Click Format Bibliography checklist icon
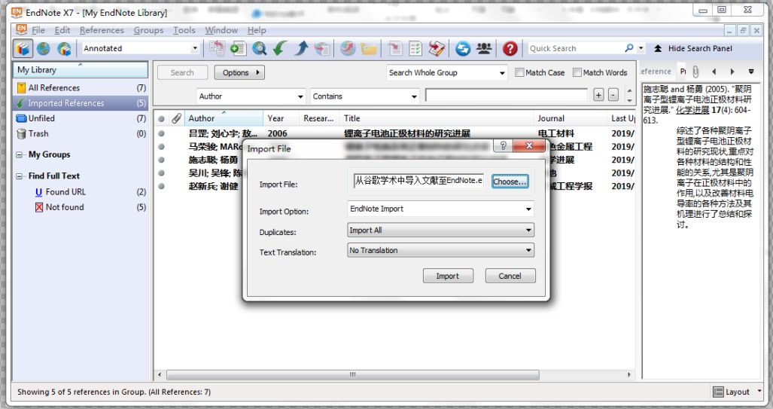This screenshot has height=409, width=773. click(415, 48)
